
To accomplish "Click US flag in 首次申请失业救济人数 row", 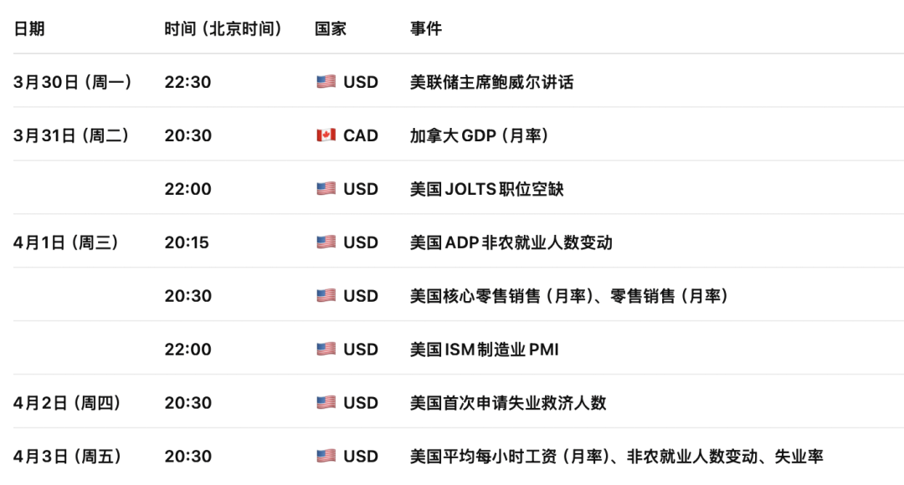I will 326,403.
